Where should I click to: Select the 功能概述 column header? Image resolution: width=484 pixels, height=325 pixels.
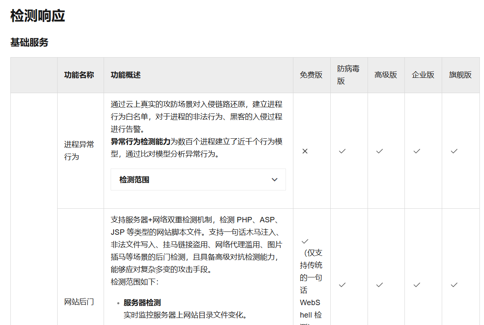click(x=126, y=75)
